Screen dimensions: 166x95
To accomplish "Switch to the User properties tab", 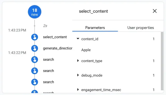I will click(141, 28).
